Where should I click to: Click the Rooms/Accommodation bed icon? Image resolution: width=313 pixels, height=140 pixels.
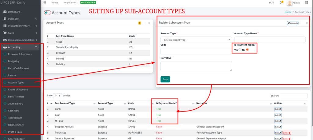5,40
